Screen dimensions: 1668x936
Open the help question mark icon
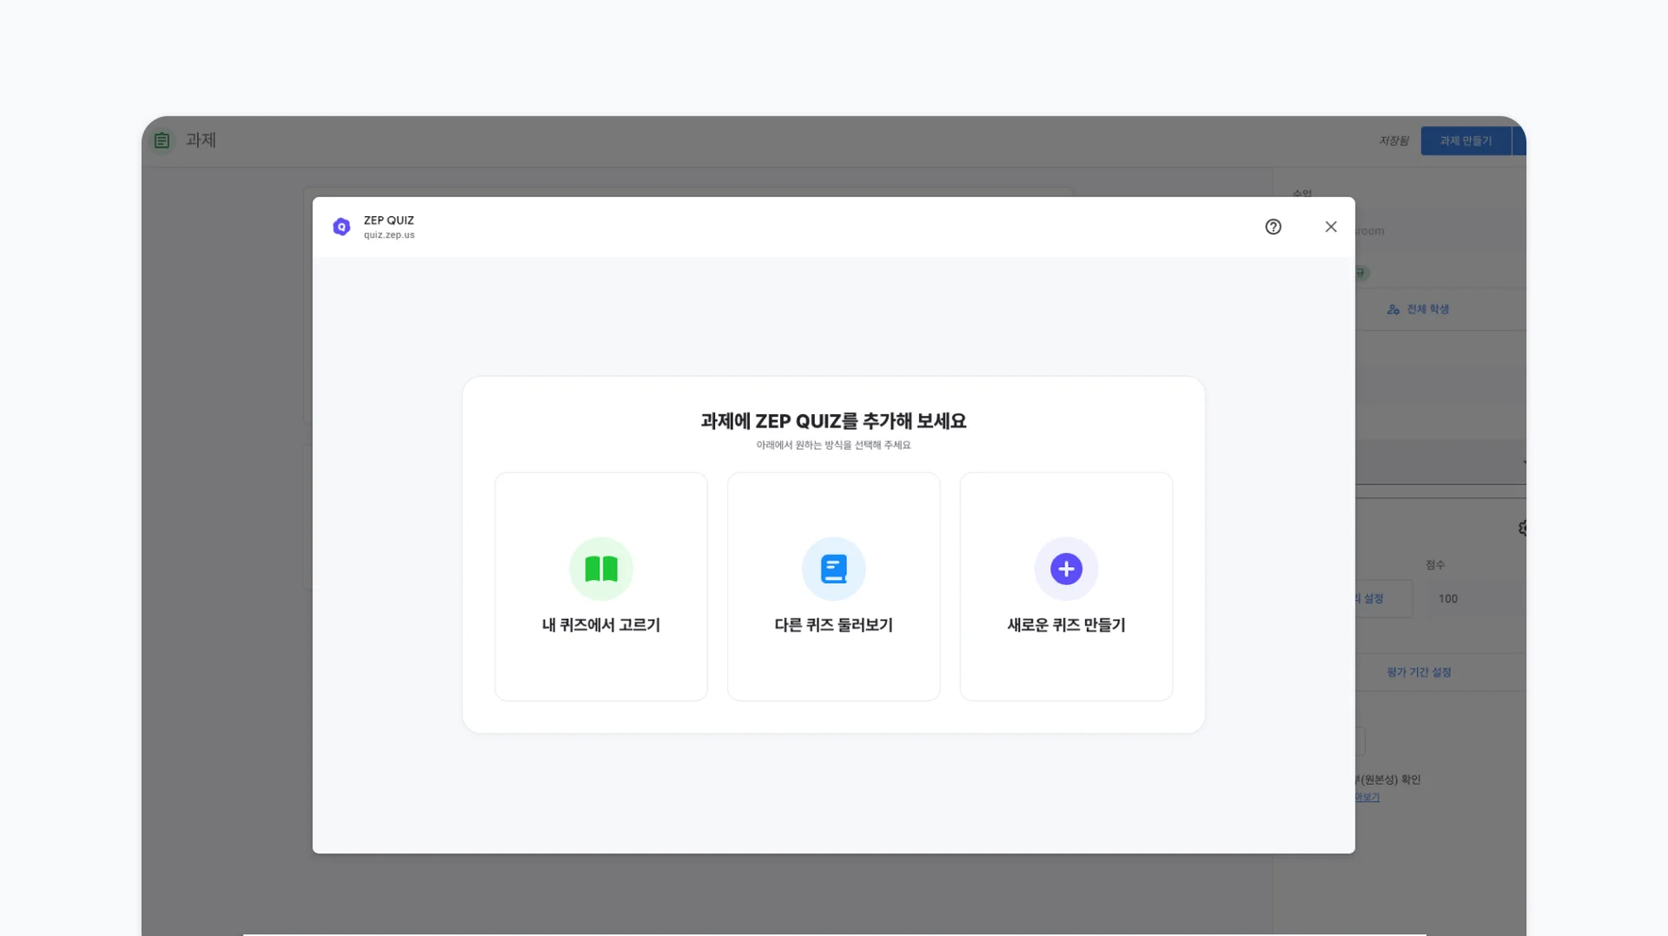[1273, 227]
